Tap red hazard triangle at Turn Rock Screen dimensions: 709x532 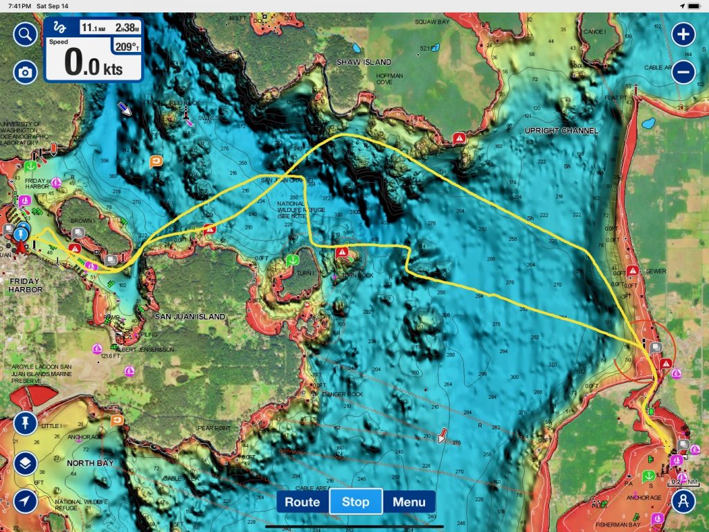pyautogui.click(x=341, y=254)
